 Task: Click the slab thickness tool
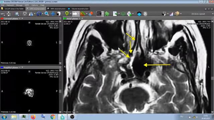pos(9,14)
